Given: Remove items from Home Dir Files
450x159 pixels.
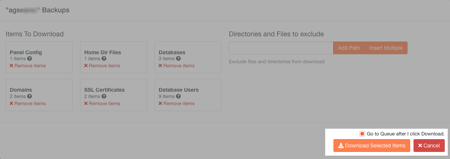Looking at the screenshot, I should pos(102,65).
